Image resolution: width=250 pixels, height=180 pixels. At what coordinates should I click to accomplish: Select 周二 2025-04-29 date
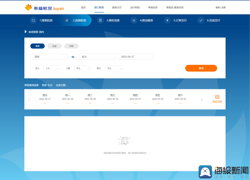(90, 99)
